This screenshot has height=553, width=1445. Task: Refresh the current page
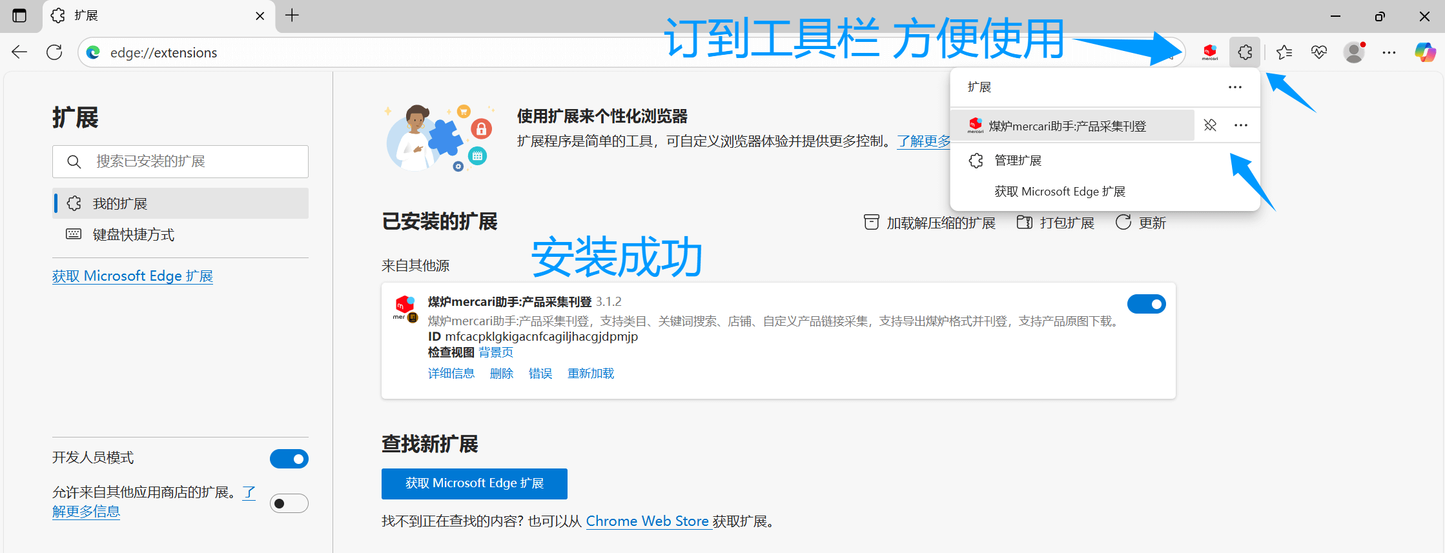coord(54,52)
